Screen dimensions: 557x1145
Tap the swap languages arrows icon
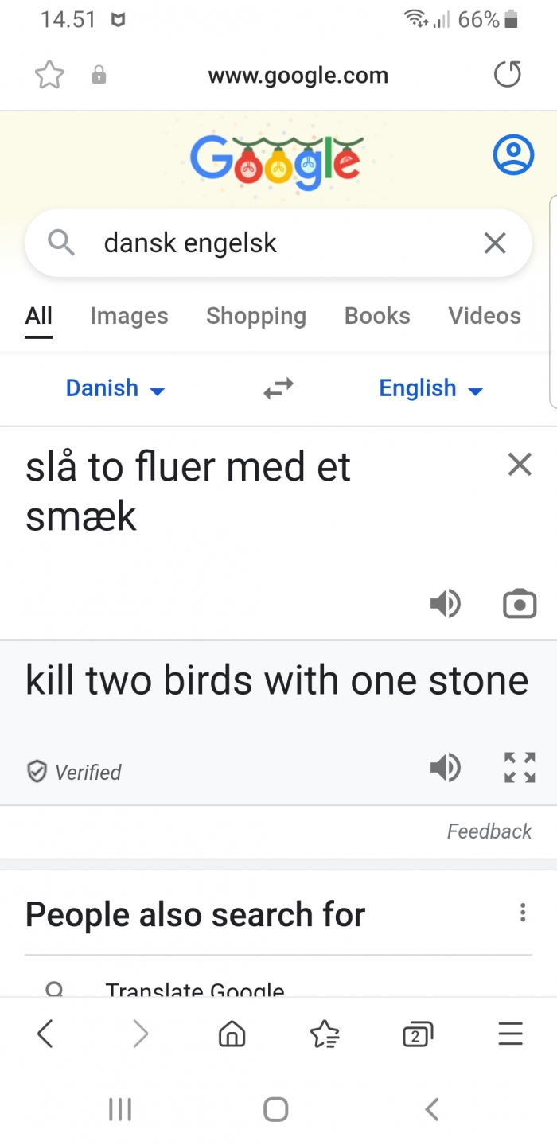[x=278, y=388]
